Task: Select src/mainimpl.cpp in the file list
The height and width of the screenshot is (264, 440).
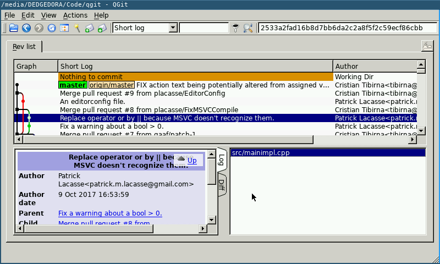Action: click(261, 153)
